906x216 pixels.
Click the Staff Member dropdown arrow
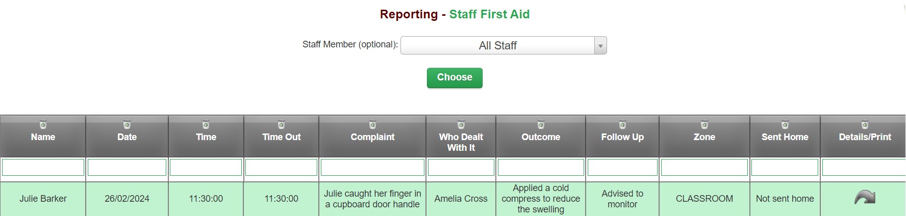click(600, 46)
